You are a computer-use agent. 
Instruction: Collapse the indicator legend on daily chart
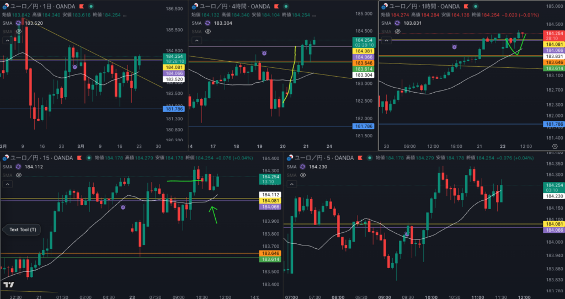[x=7, y=40]
